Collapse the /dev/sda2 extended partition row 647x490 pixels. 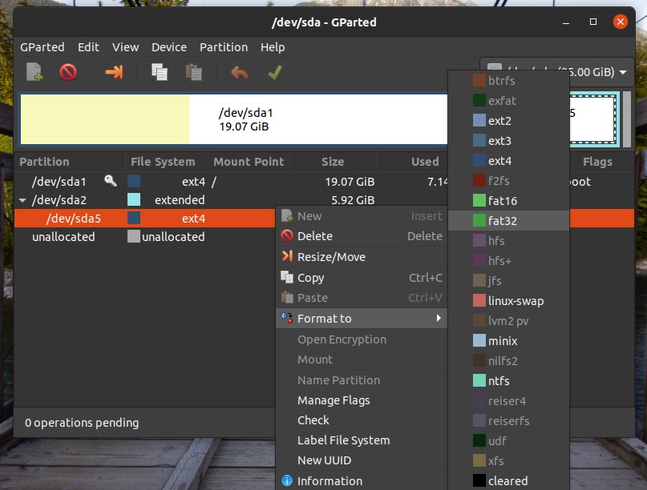(x=22, y=199)
